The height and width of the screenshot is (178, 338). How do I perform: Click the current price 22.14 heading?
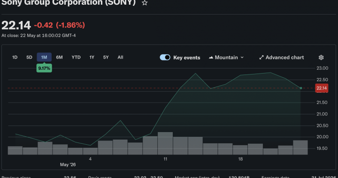click(16, 25)
